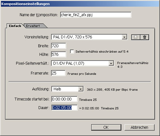Click the Framerate input field
This screenshot has width=160, height=136.
click(58, 73)
